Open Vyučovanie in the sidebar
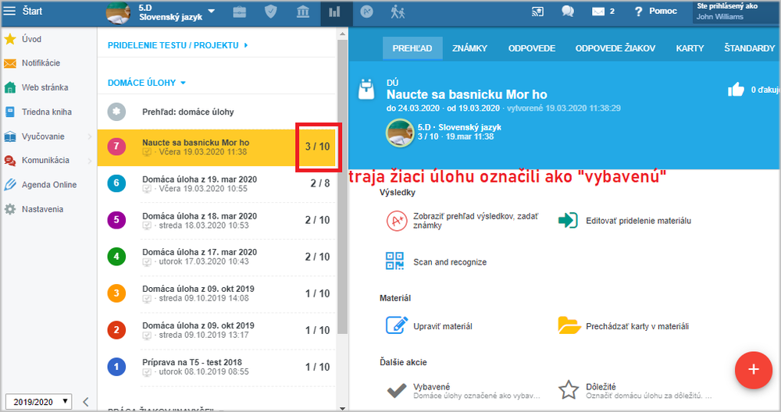781x412 pixels. point(43,137)
